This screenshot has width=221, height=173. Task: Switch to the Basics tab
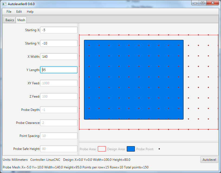(x=10, y=20)
